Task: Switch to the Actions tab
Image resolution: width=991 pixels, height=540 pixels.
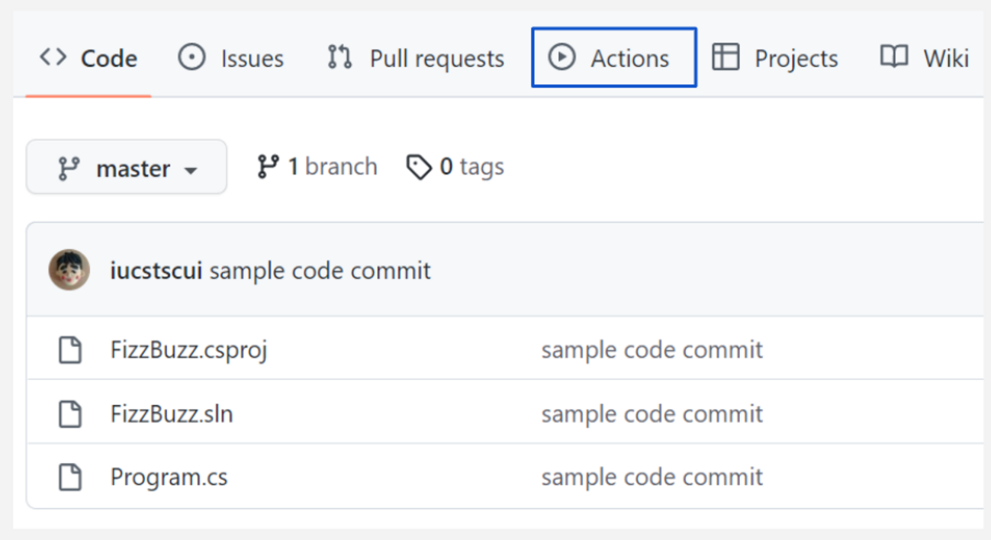Action: pyautogui.click(x=629, y=58)
